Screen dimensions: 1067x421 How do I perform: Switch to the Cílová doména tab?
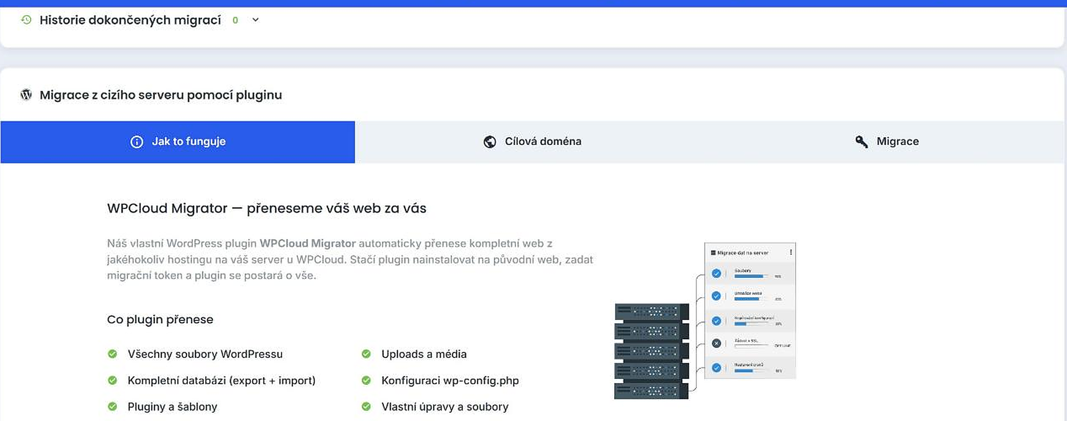point(532,142)
